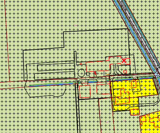This screenshot has height=133, width=160.
Task: Select the two tiny red circles below long building
Action: [x=95, y=73]
